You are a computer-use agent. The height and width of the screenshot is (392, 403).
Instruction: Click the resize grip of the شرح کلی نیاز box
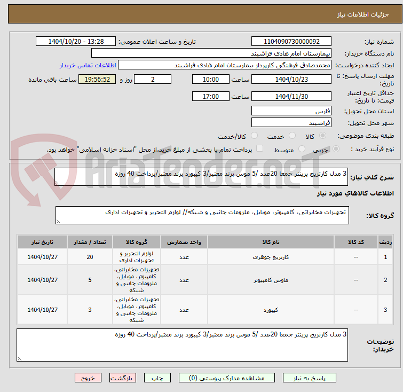point(57,183)
